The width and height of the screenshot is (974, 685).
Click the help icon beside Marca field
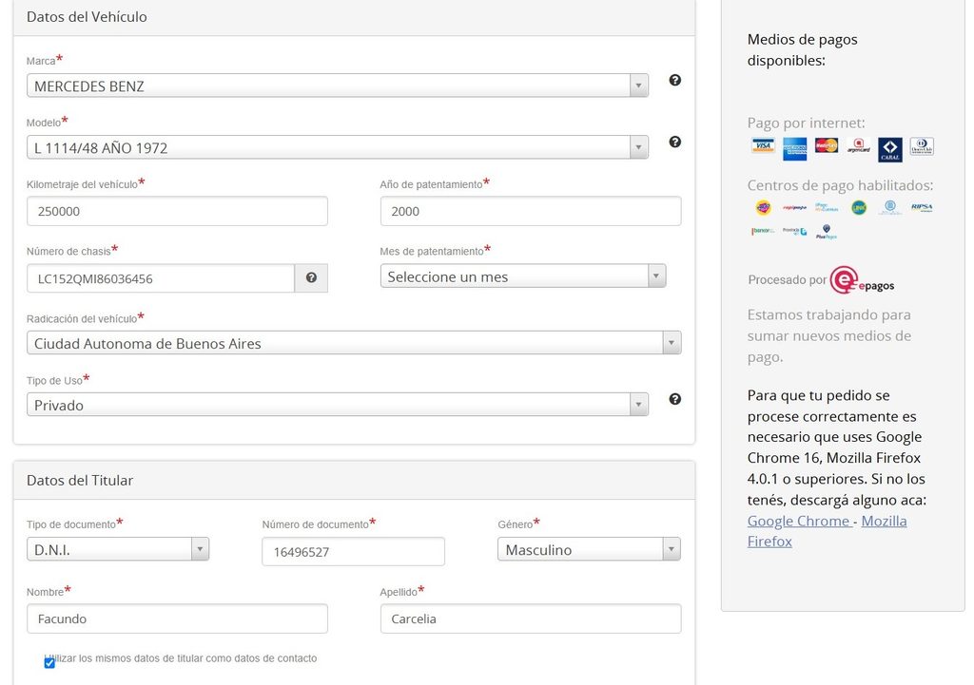pos(674,80)
